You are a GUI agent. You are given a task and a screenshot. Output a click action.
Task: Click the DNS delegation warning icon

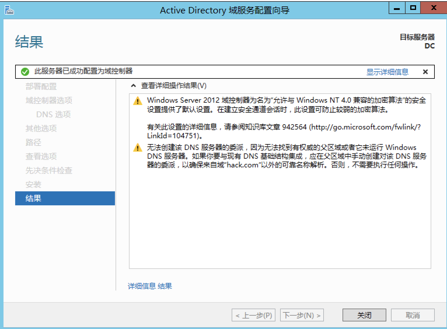pos(137,148)
